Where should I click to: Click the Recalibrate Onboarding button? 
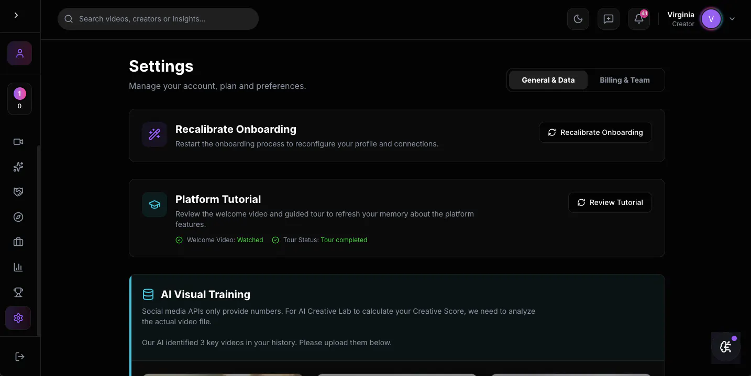click(x=595, y=132)
